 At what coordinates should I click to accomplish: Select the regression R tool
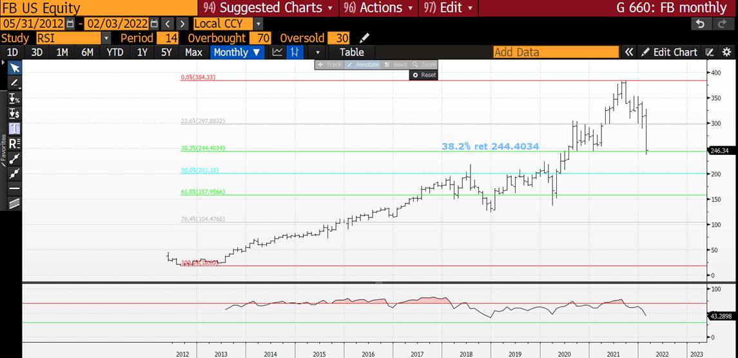pyautogui.click(x=15, y=143)
